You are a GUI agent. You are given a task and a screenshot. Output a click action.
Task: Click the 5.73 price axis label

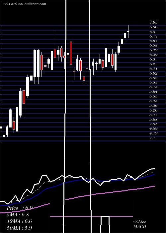(153, 87)
